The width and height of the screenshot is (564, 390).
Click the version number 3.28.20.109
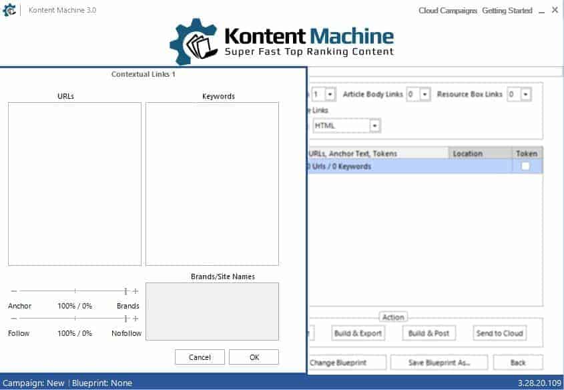[x=539, y=383]
